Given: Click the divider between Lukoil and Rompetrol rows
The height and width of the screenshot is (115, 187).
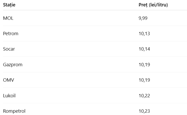Looking at the screenshot, I should click(93, 103).
